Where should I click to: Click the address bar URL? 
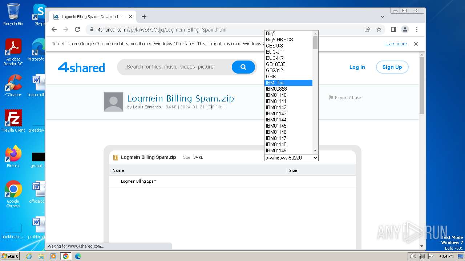point(162,30)
